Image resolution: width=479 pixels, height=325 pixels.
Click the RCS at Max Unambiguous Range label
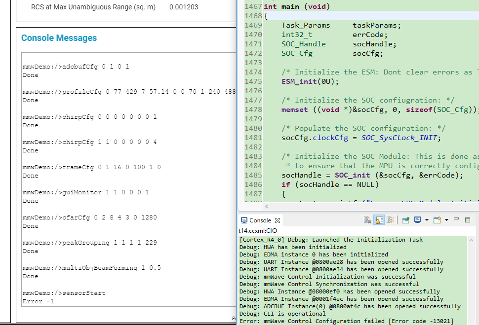(93, 7)
